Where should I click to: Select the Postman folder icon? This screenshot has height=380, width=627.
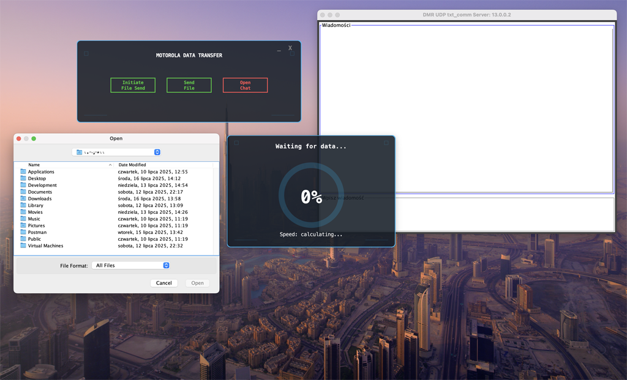point(23,232)
